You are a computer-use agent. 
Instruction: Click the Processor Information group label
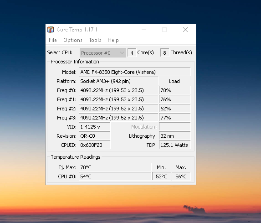coord(75,62)
